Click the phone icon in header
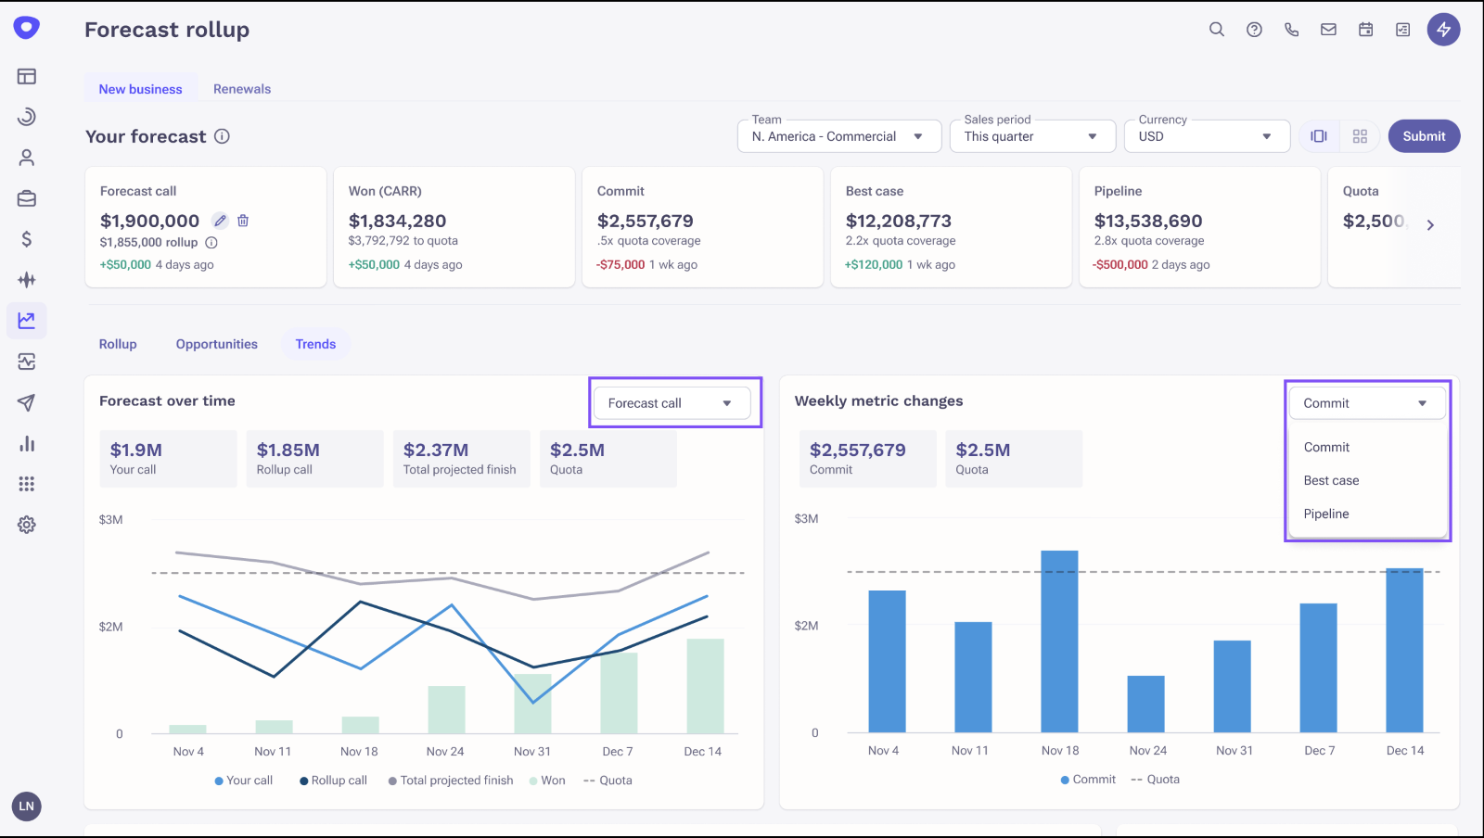The image size is (1484, 838). (1291, 30)
